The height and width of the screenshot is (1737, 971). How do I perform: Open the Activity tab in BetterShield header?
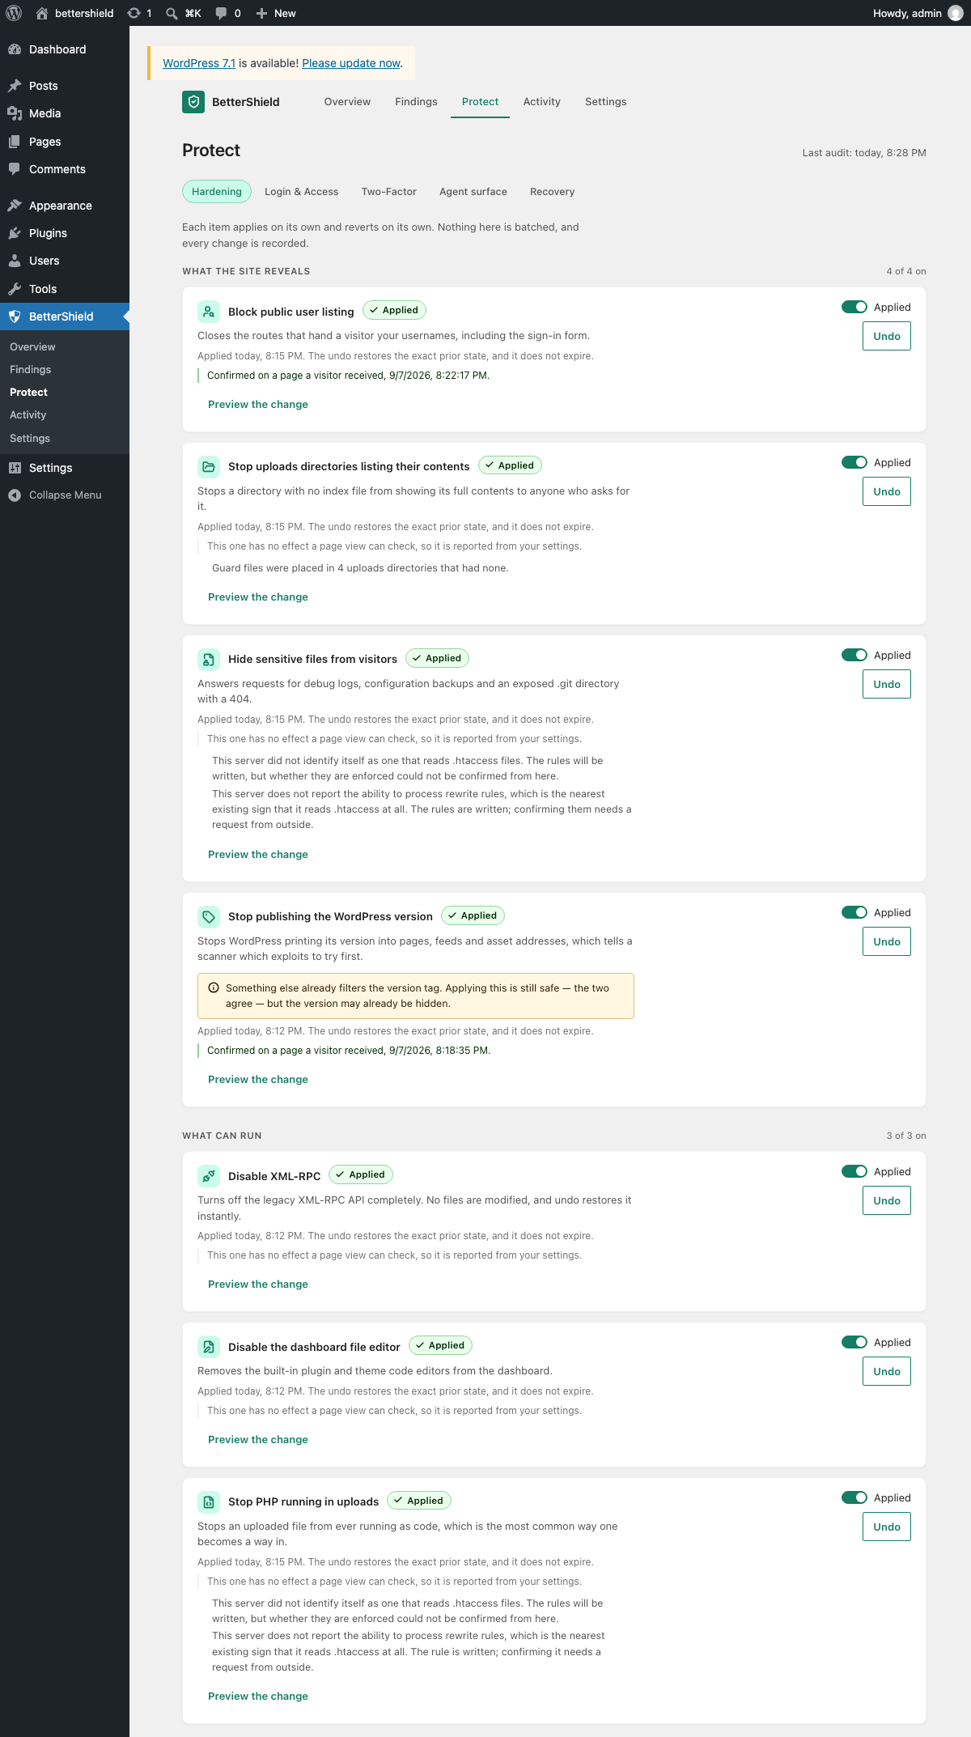(541, 102)
